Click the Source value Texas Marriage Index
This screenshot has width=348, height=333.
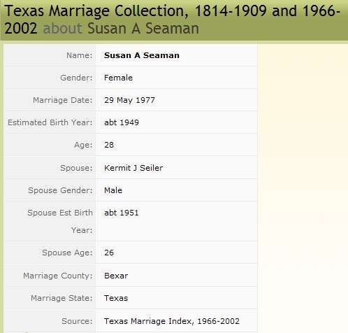[x=172, y=321]
